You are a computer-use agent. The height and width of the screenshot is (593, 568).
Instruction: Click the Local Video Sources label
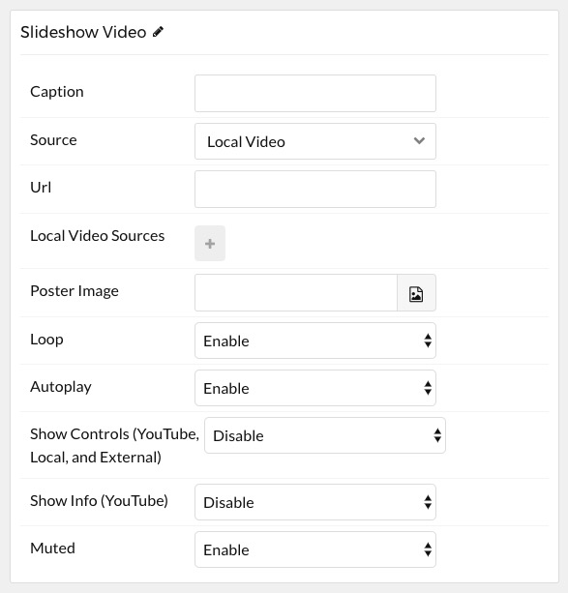click(98, 236)
